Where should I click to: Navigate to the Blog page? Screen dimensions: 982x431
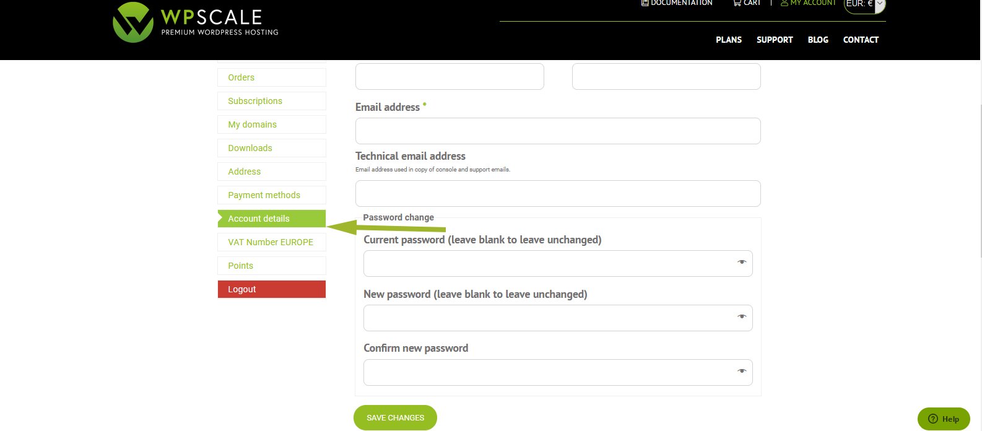(817, 40)
